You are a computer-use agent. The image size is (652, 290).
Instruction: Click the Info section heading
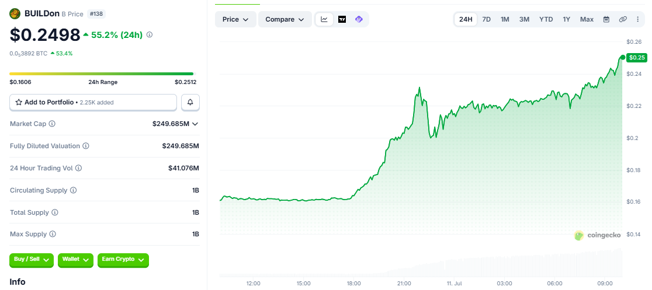point(18,282)
